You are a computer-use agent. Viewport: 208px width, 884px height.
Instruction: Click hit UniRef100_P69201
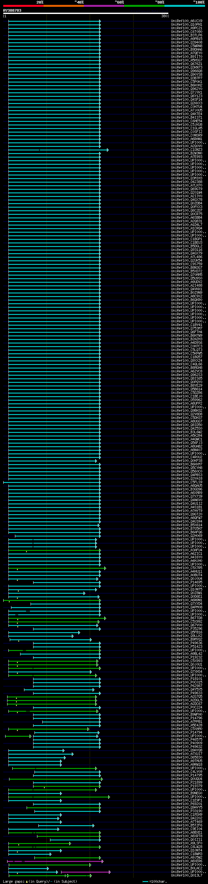pos(187,804)
